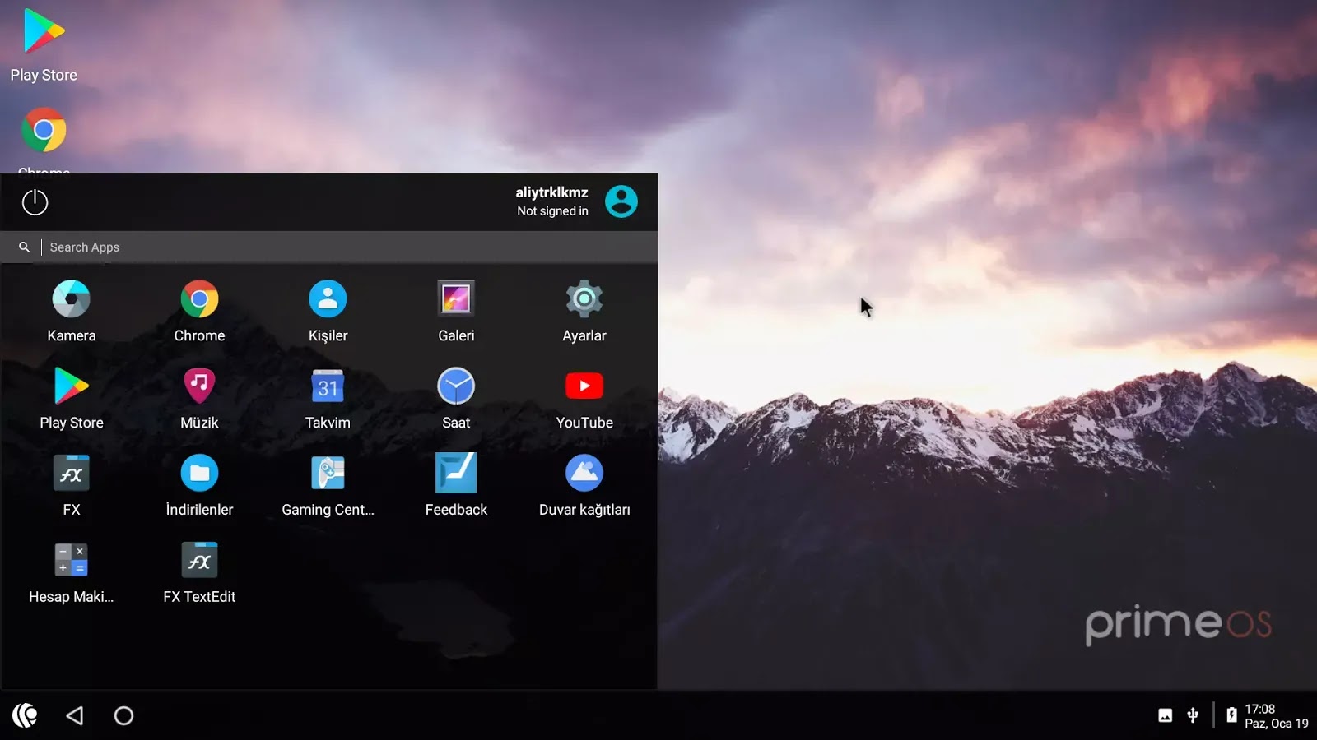The height and width of the screenshot is (740, 1317).
Task: Open İndirilenler downloads app
Action: (199, 485)
